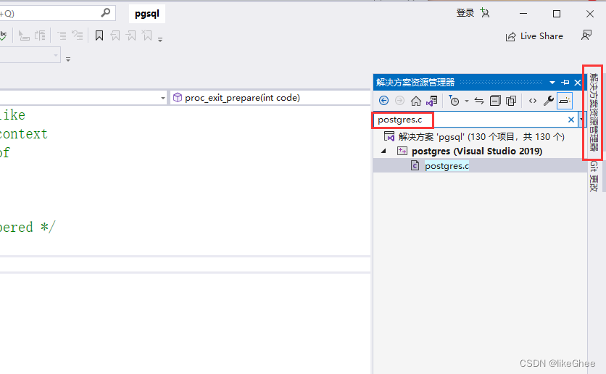
Task: Clear all bookmarks icon
Action: pos(147,36)
